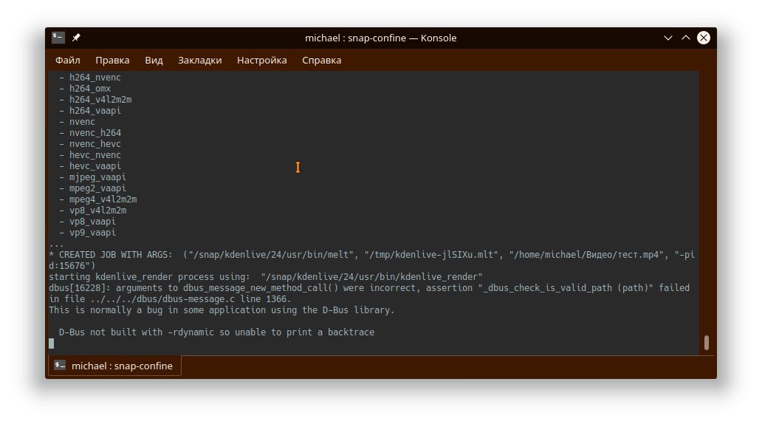Click the terminal icon on the session tab
762x424 pixels.
pos(60,365)
